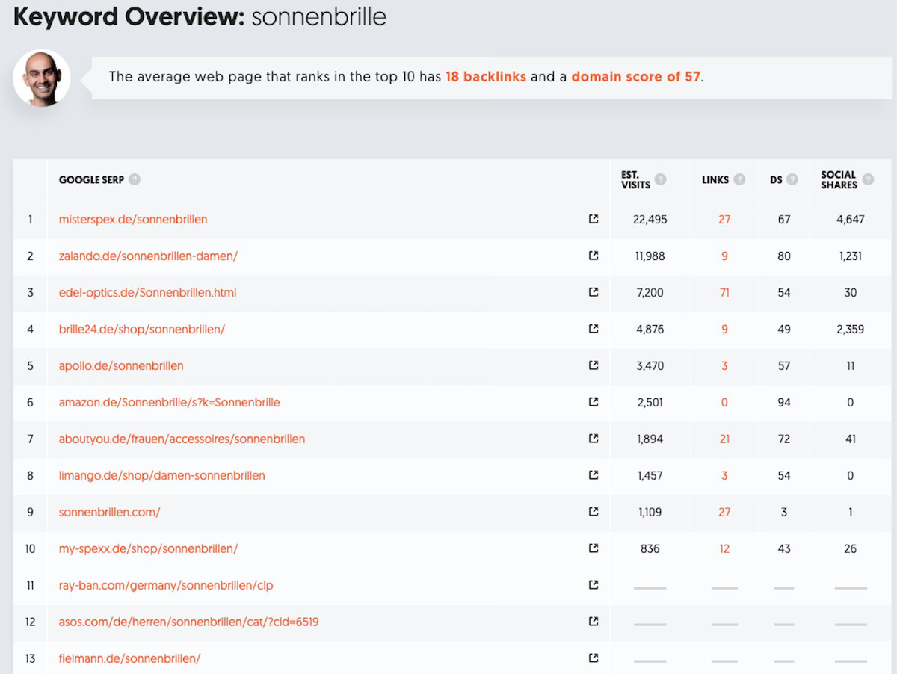Image resolution: width=897 pixels, height=674 pixels.
Task: Open external link icon for ray-ban.com row
Action: click(x=594, y=585)
